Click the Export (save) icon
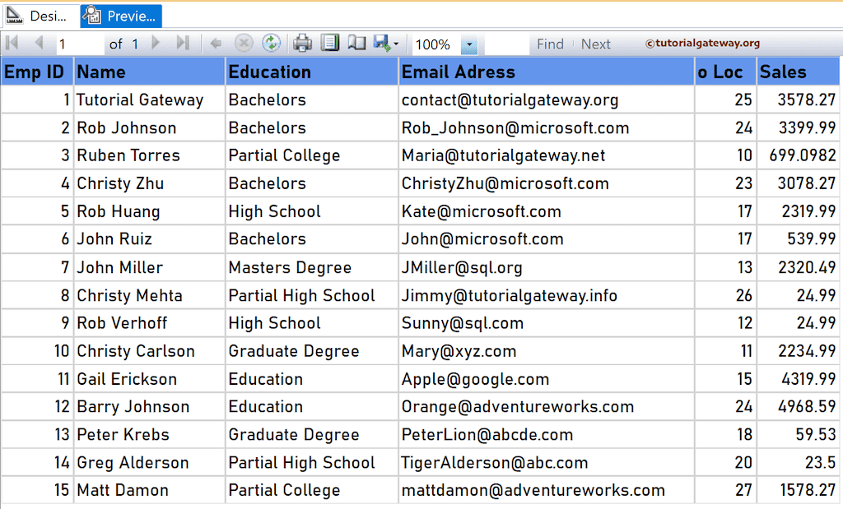 (x=380, y=44)
